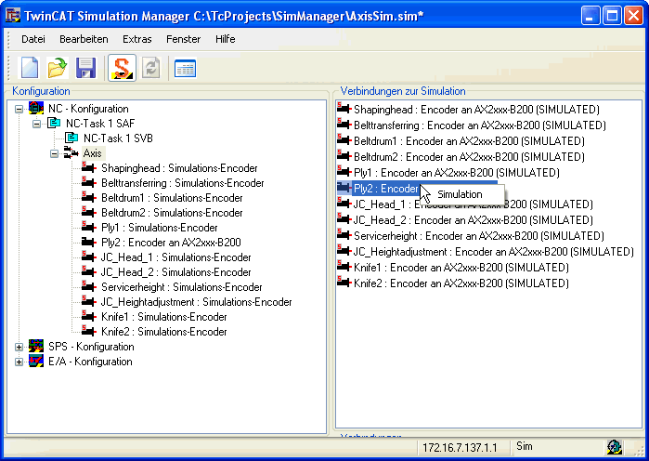The height and width of the screenshot is (461, 649).
Task: Click the Open folder toolbar icon
Action: pos(58,68)
